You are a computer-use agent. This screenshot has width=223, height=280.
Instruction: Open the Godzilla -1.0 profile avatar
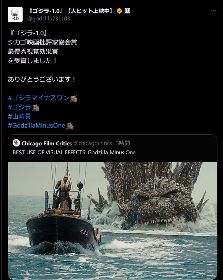15,14
